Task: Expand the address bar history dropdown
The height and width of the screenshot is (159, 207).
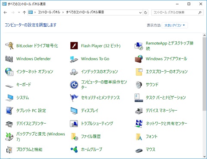Action: [141, 13]
